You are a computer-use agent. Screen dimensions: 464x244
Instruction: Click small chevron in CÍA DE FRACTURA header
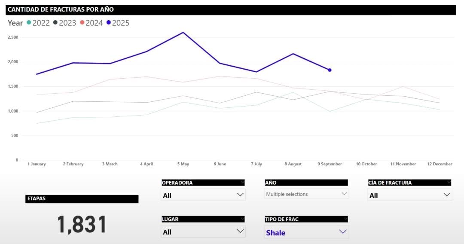point(449,182)
